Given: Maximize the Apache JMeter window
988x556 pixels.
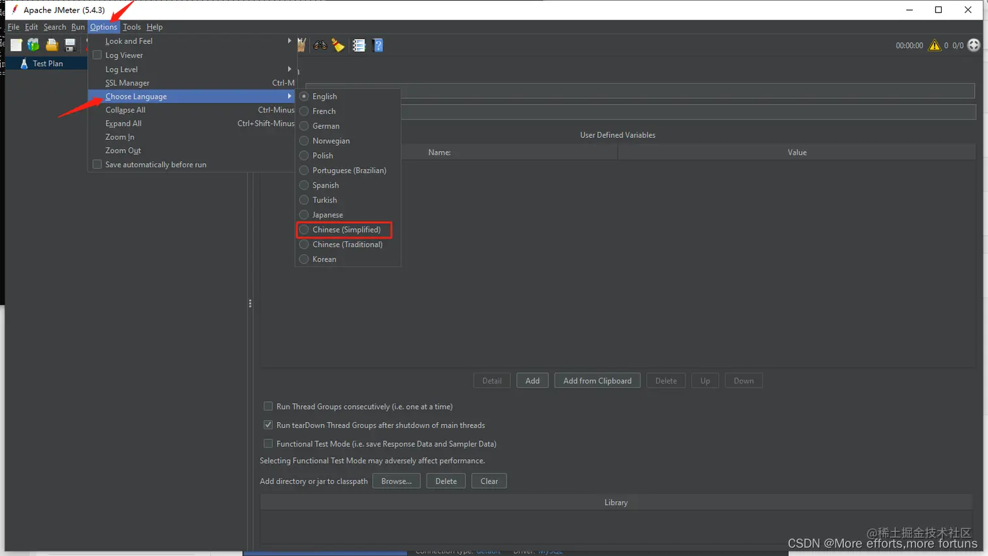Looking at the screenshot, I should pos(938,10).
